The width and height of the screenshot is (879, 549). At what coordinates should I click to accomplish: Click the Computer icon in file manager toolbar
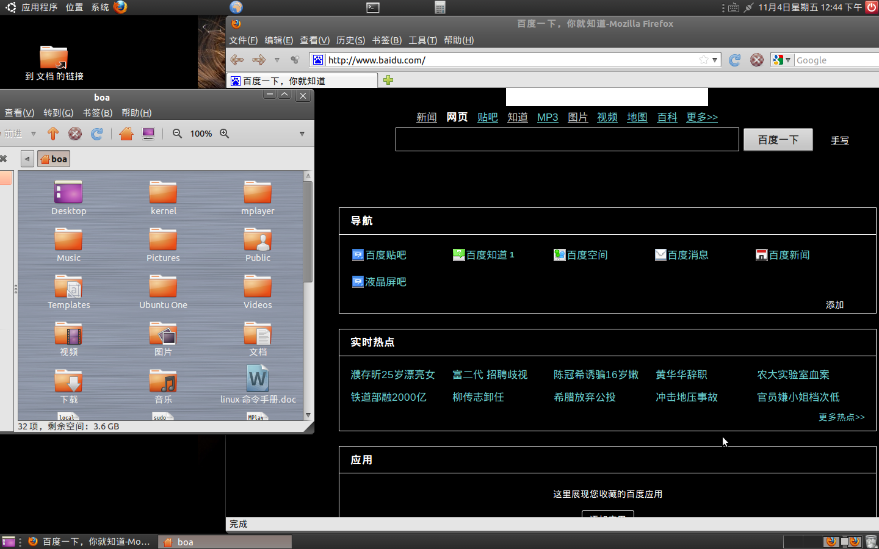pos(148,134)
